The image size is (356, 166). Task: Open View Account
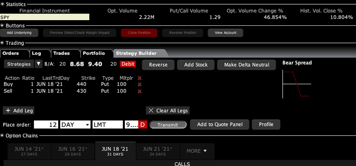226,33
